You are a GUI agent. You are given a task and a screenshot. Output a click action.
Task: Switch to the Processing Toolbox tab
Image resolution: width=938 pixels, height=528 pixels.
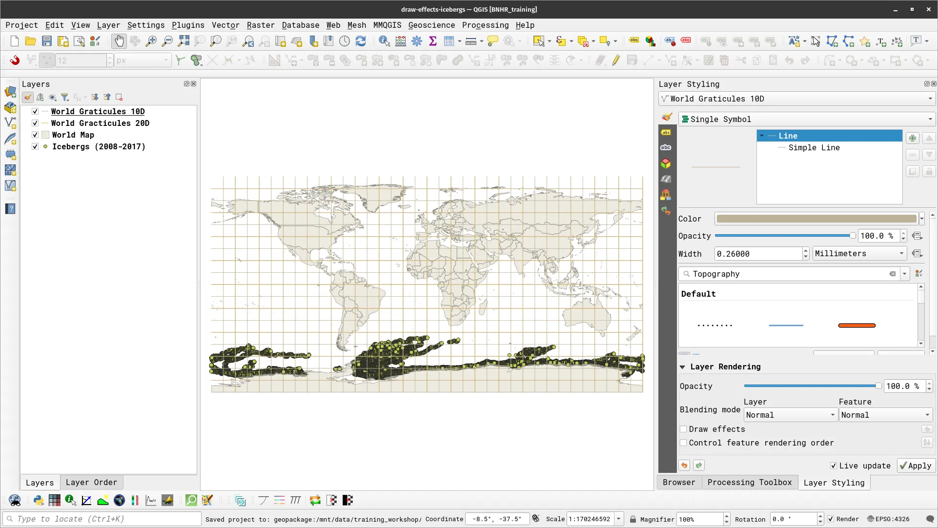(749, 482)
